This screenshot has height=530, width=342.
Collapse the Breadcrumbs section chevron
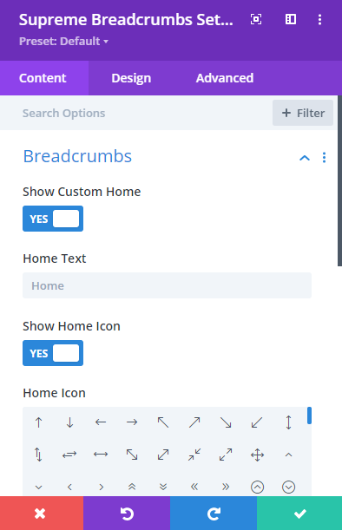coord(305,158)
